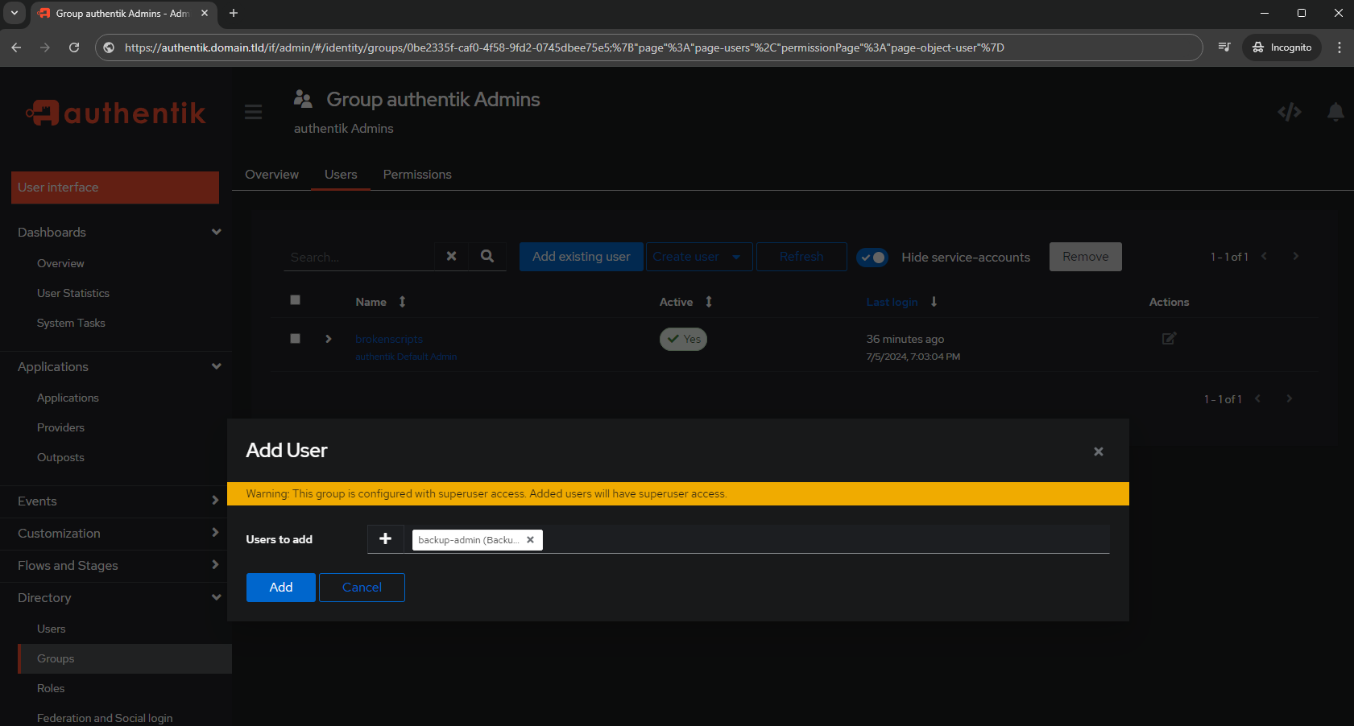Expand the Customization section
Viewport: 1354px width, 726px height.
(x=215, y=533)
